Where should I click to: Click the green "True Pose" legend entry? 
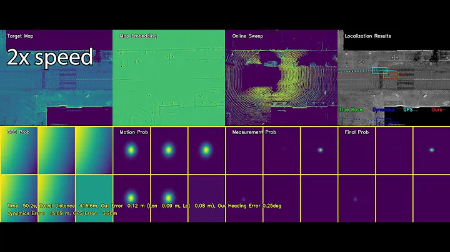click(x=351, y=110)
